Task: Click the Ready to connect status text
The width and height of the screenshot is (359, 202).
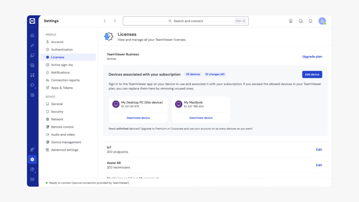Action: [x=89, y=183]
